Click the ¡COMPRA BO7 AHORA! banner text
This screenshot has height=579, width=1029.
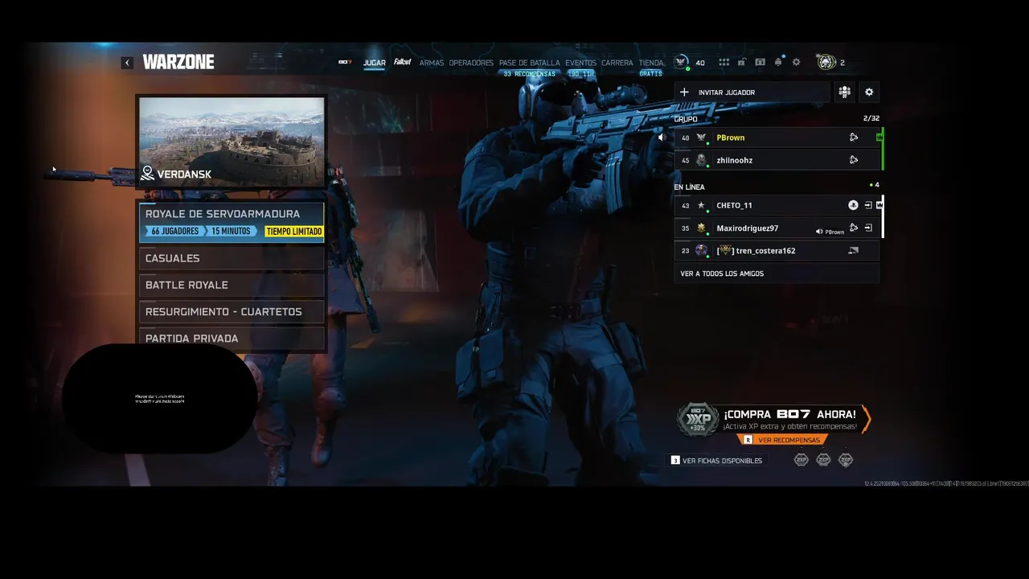(x=789, y=414)
